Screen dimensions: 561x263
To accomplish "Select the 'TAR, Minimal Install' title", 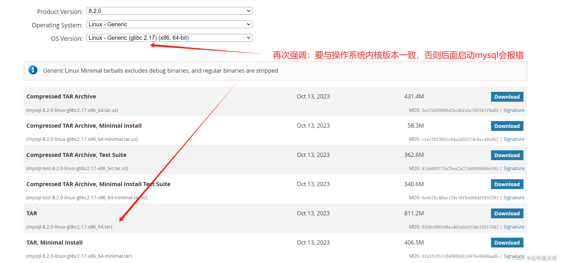I will (x=55, y=243).
